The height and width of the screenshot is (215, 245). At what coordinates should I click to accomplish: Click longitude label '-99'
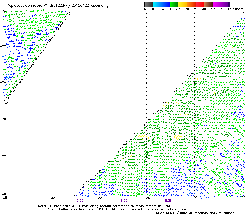click(x=99, y=198)
